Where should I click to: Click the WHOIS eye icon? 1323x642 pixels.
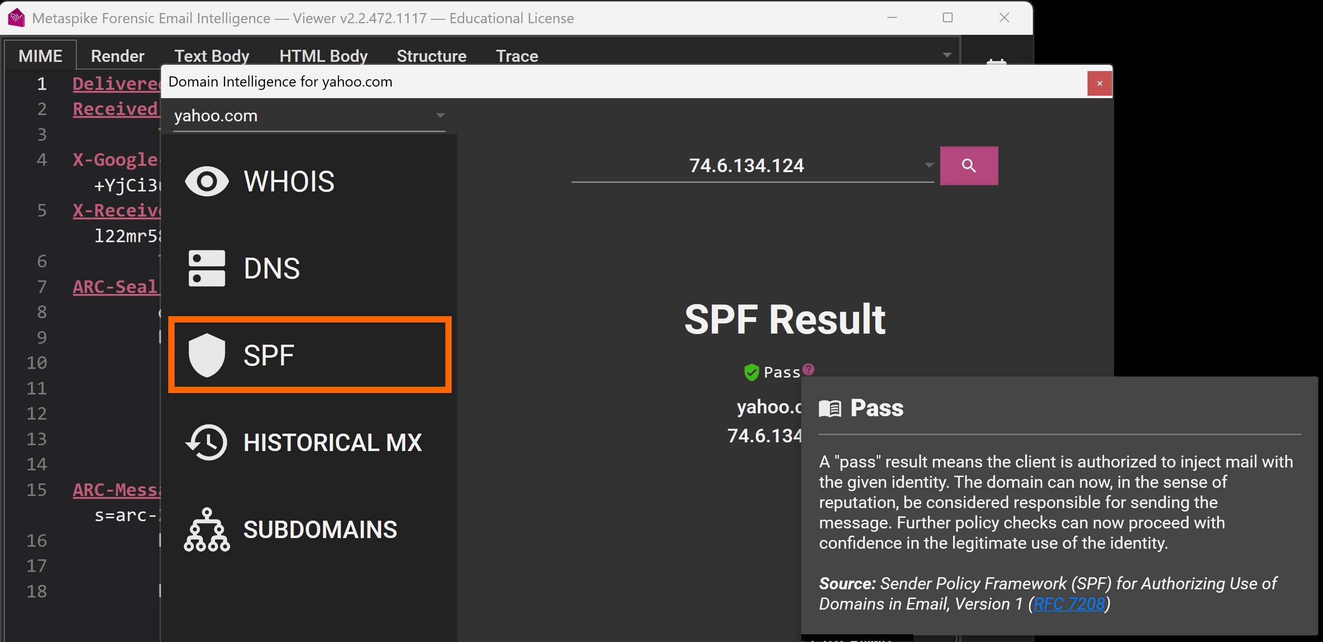[x=206, y=181]
